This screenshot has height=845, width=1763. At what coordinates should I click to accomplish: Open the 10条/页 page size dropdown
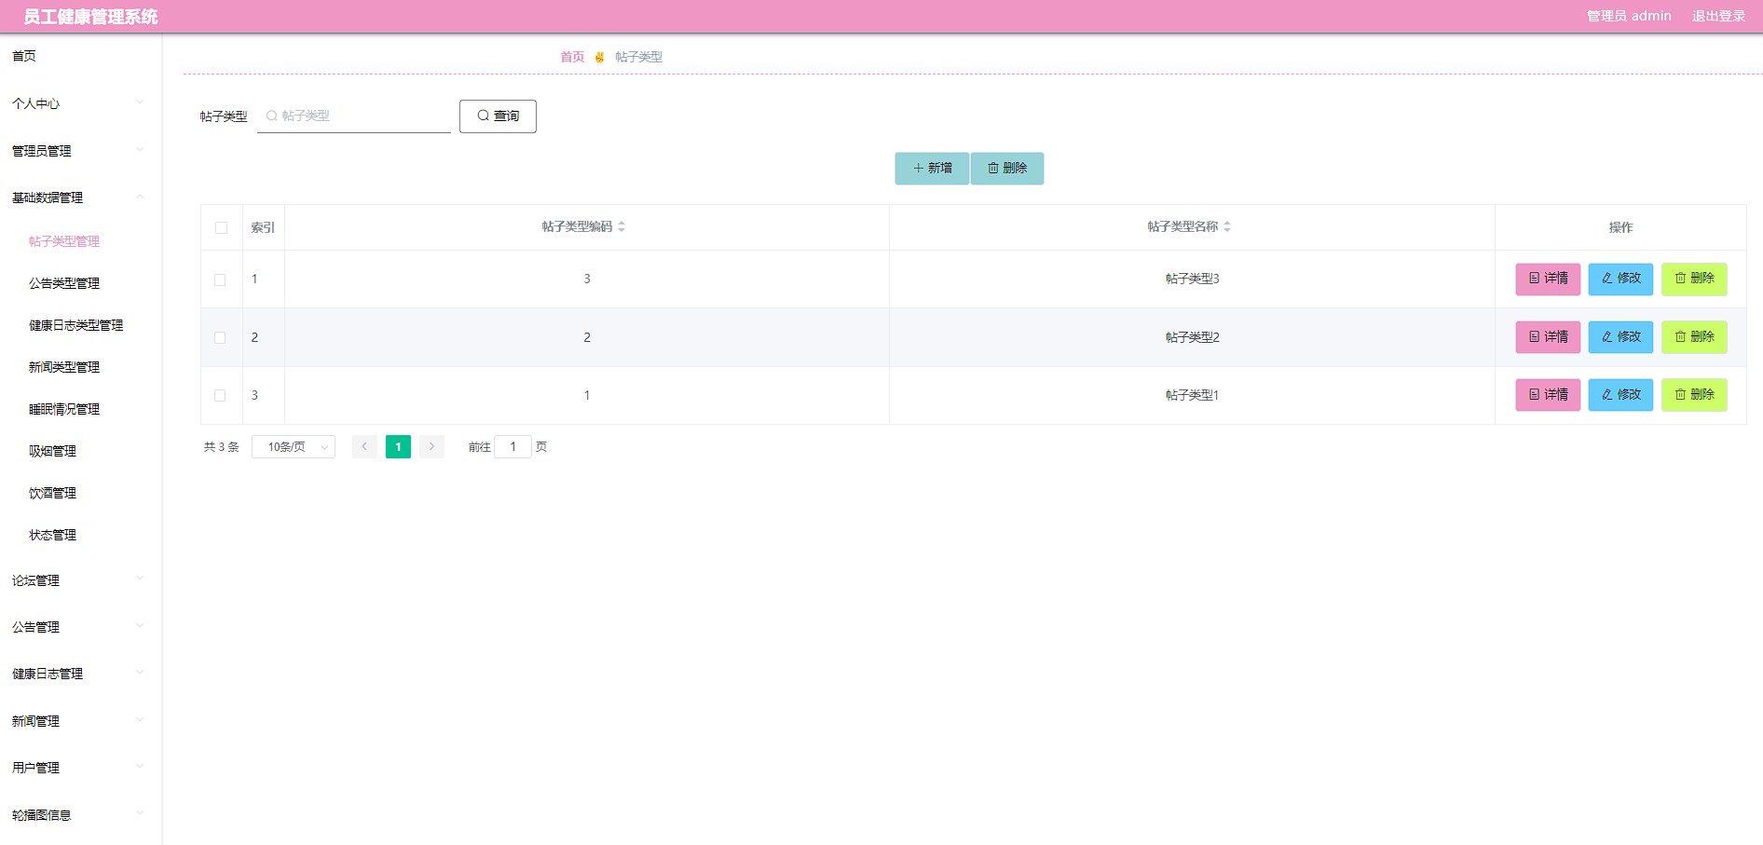(294, 447)
